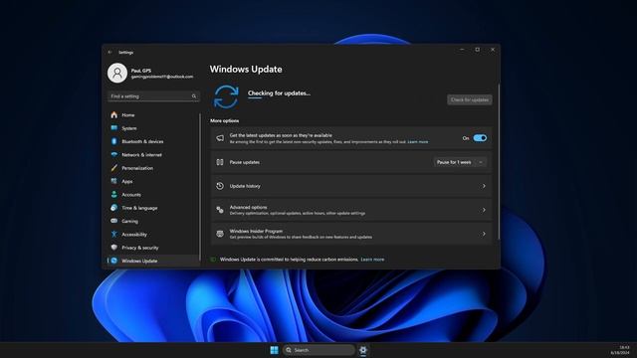
Task: Click the green leaf carbon emissions icon
Action: 213,260
